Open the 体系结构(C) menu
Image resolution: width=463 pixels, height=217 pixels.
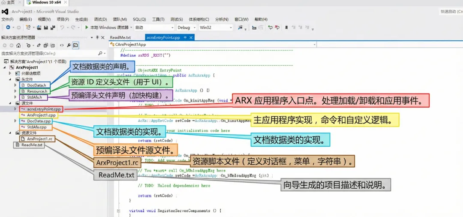[x=199, y=19]
